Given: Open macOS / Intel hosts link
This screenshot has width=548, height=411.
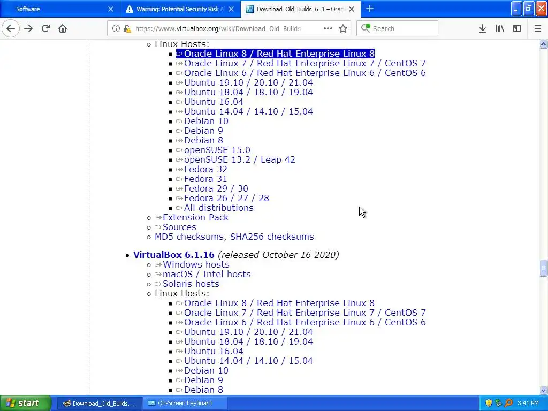Looking at the screenshot, I should click(207, 274).
